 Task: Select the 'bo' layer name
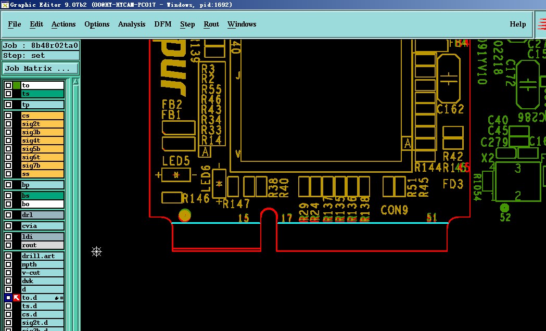[x=43, y=204]
